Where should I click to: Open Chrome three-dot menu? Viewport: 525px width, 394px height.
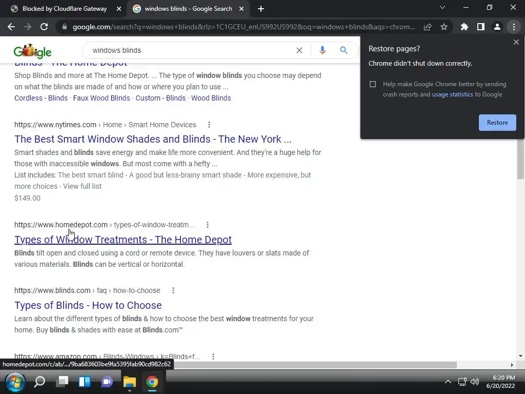pyautogui.click(x=514, y=27)
